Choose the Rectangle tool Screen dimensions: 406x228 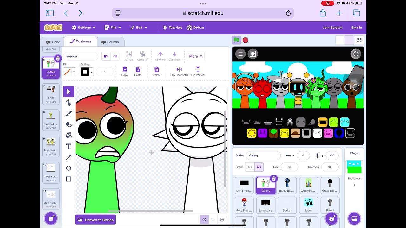pyautogui.click(x=69, y=179)
